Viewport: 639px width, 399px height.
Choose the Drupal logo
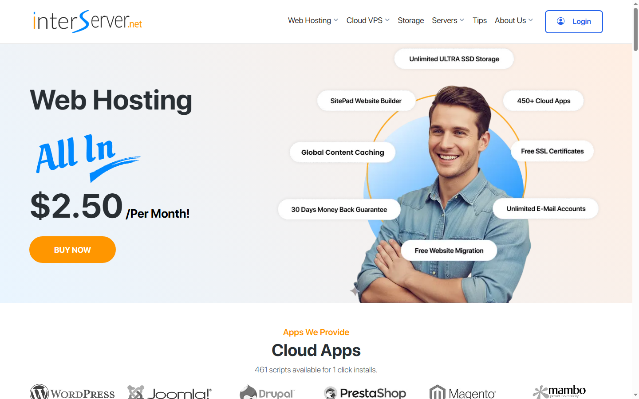pos(267,392)
